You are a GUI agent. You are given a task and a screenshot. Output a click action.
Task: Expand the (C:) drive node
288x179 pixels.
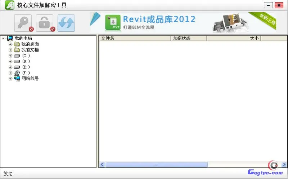tap(10, 56)
